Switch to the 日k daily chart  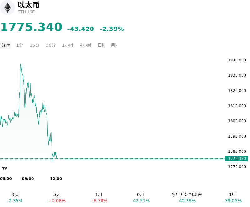101,45
